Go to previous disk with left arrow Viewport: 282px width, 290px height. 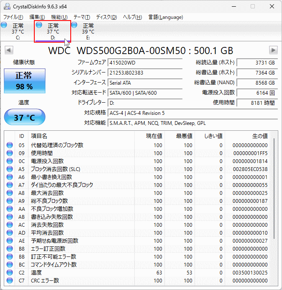point(9,50)
